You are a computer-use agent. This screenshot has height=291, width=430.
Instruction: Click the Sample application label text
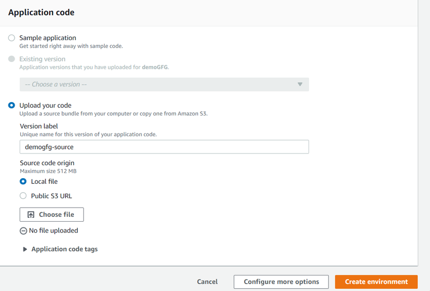click(48, 38)
